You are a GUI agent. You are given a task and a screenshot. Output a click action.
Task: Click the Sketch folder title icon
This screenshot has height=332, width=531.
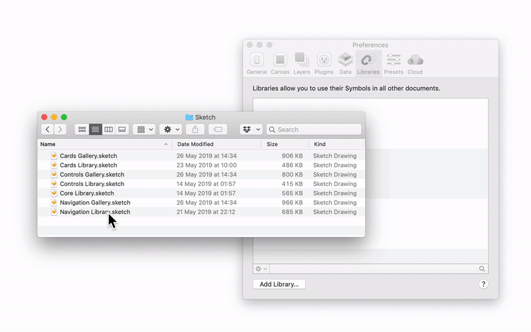pyautogui.click(x=189, y=118)
